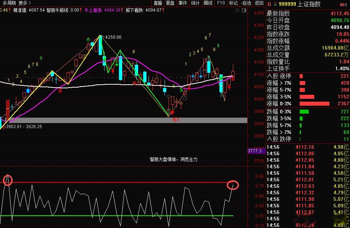Screen dimensions: 350x228
Task: Click the 指数涨幅 0.44% row
Action: (308, 41)
